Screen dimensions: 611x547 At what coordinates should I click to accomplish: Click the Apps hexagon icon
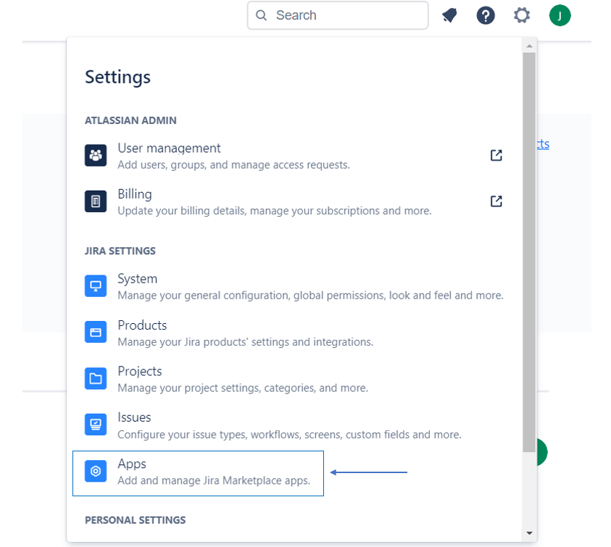coord(96,471)
